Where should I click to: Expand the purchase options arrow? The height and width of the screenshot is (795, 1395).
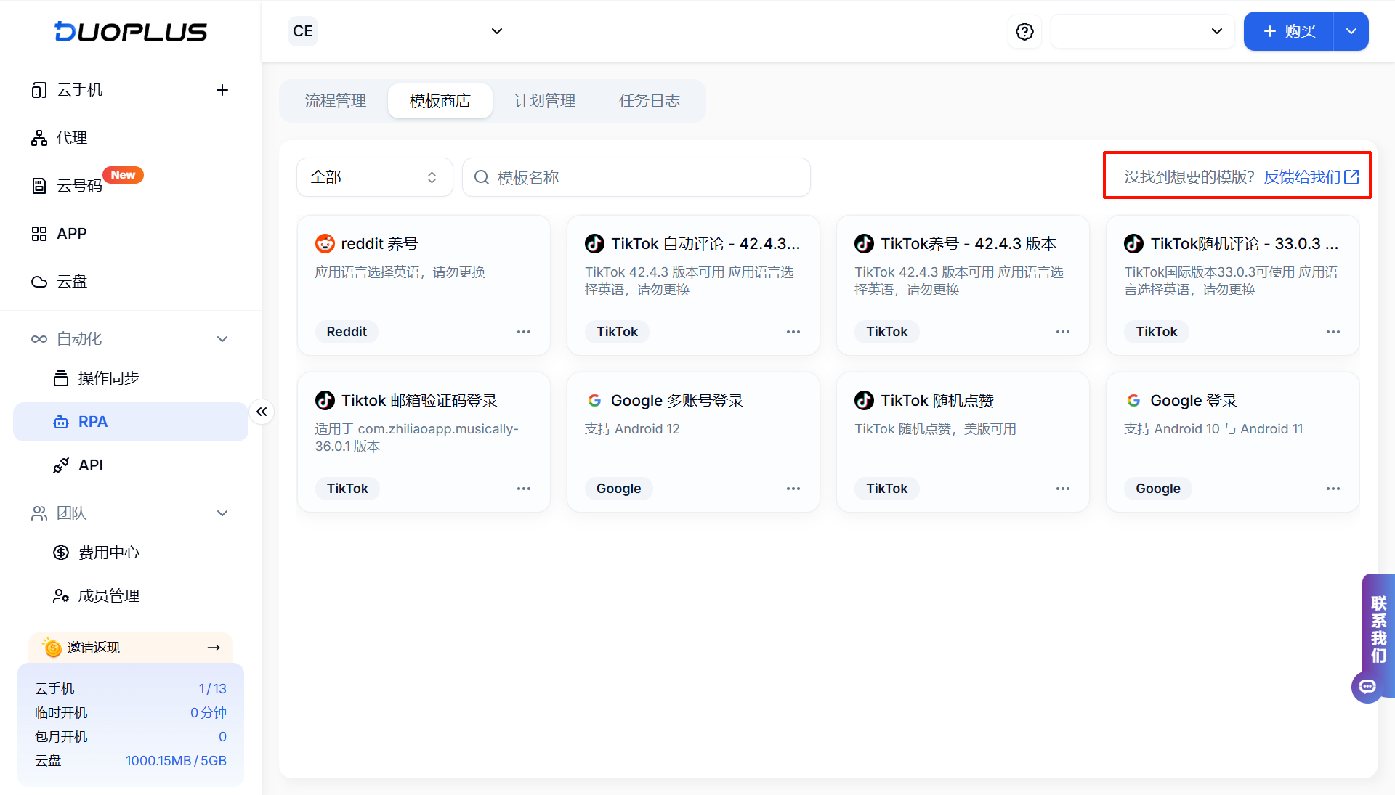tap(1351, 31)
